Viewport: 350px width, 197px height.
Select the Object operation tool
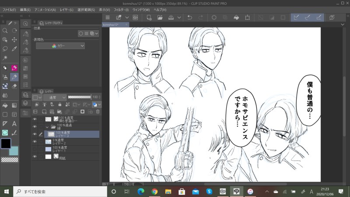coord(5,40)
